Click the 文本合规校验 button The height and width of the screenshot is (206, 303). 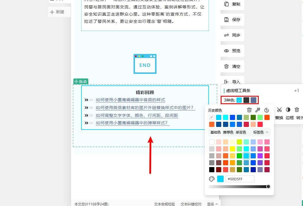pos(164,204)
